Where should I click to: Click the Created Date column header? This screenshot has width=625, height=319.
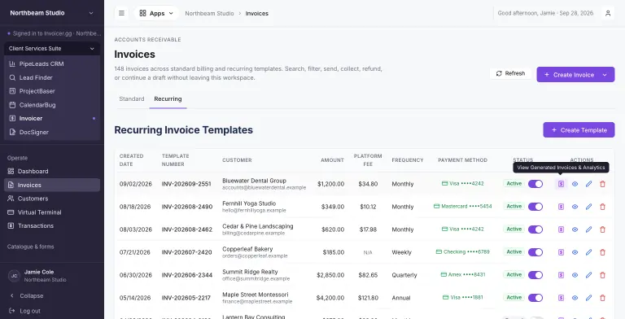tap(131, 159)
